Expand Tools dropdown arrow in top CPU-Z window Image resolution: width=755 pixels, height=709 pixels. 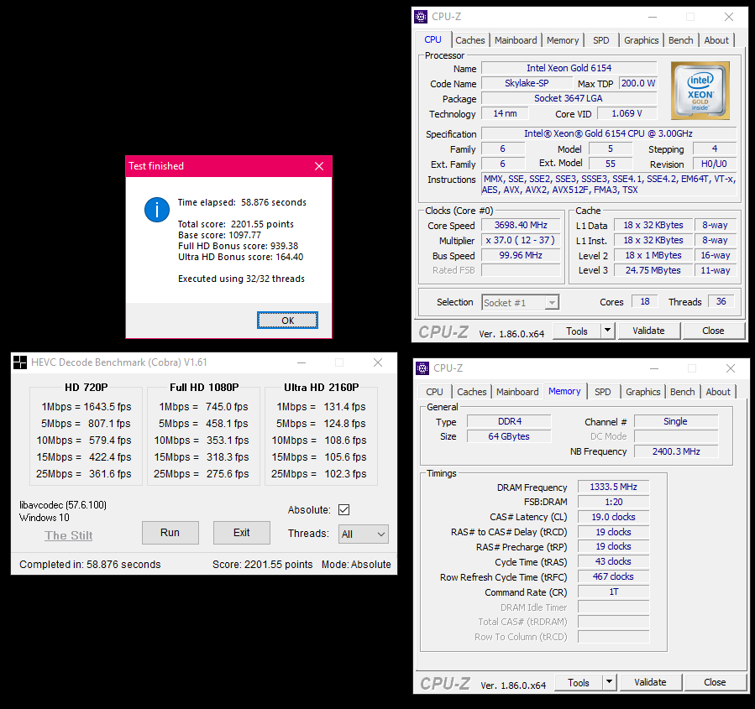coord(608,331)
